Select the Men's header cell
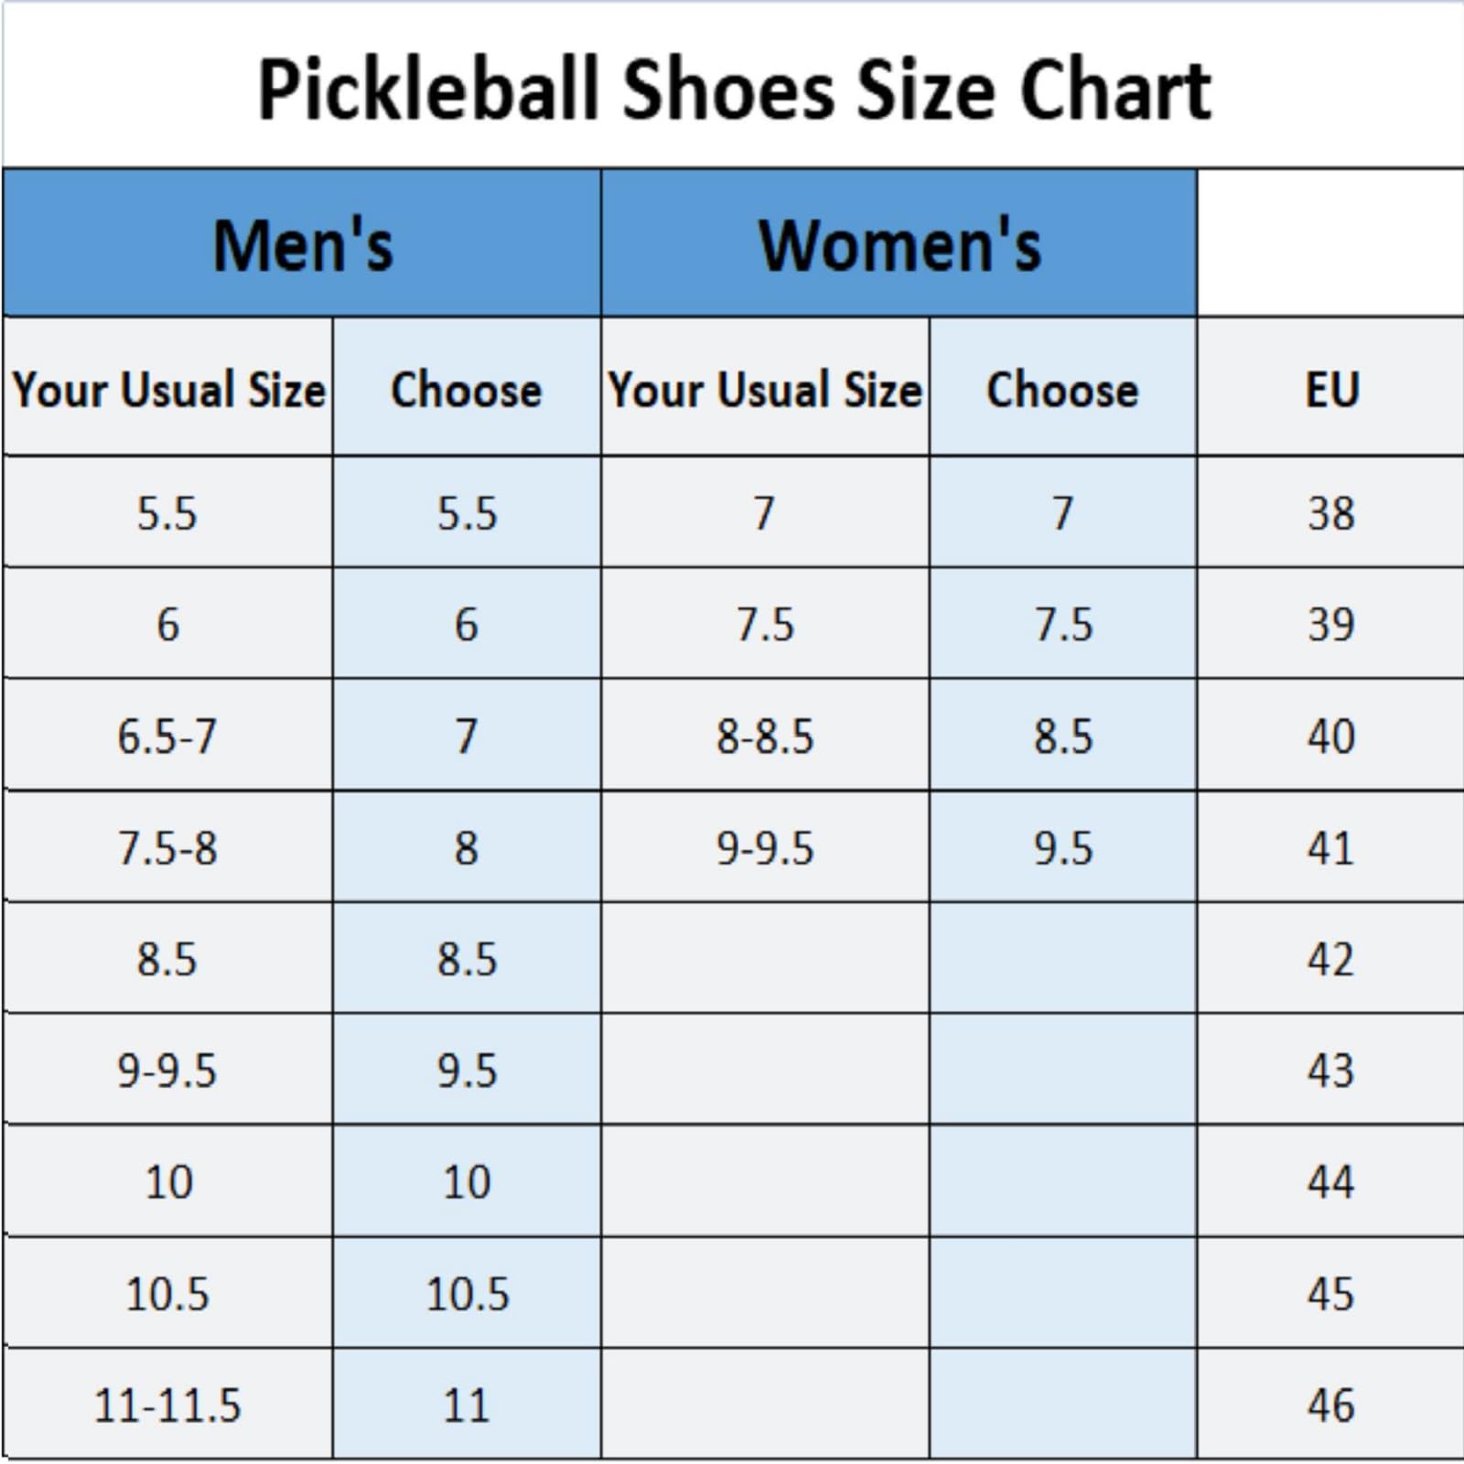The image size is (1464, 1464). pyautogui.click(x=302, y=245)
